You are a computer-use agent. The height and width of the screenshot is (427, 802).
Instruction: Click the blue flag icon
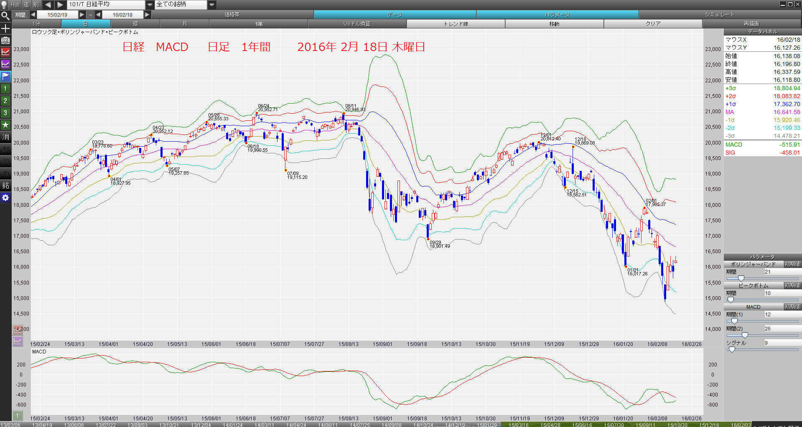pyautogui.click(x=5, y=76)
